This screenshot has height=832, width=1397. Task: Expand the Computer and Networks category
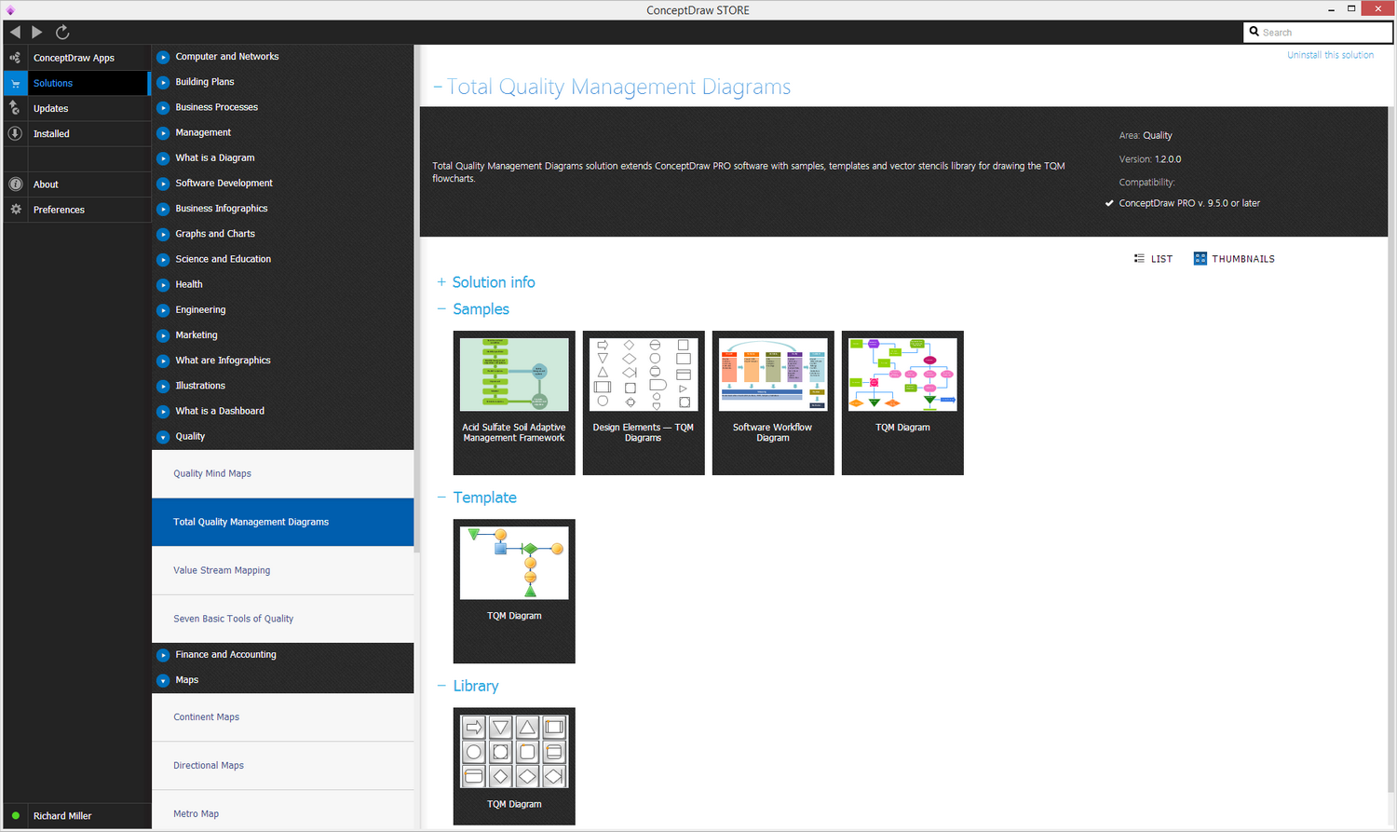click(x=163, y=57)
